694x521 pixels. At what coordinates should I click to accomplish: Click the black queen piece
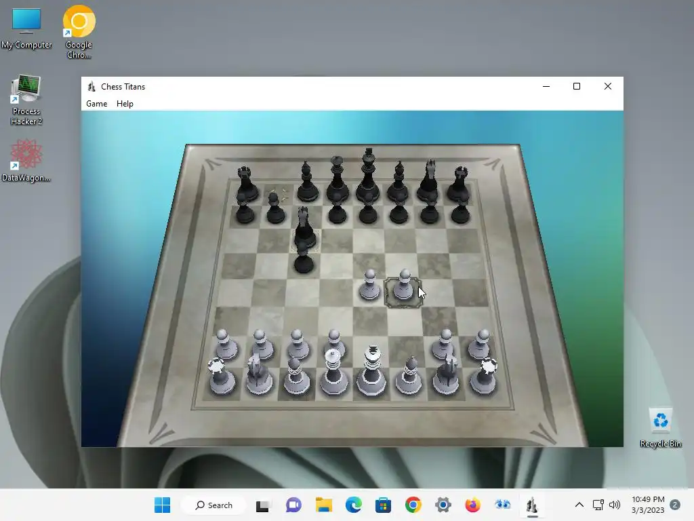point(338,179)
